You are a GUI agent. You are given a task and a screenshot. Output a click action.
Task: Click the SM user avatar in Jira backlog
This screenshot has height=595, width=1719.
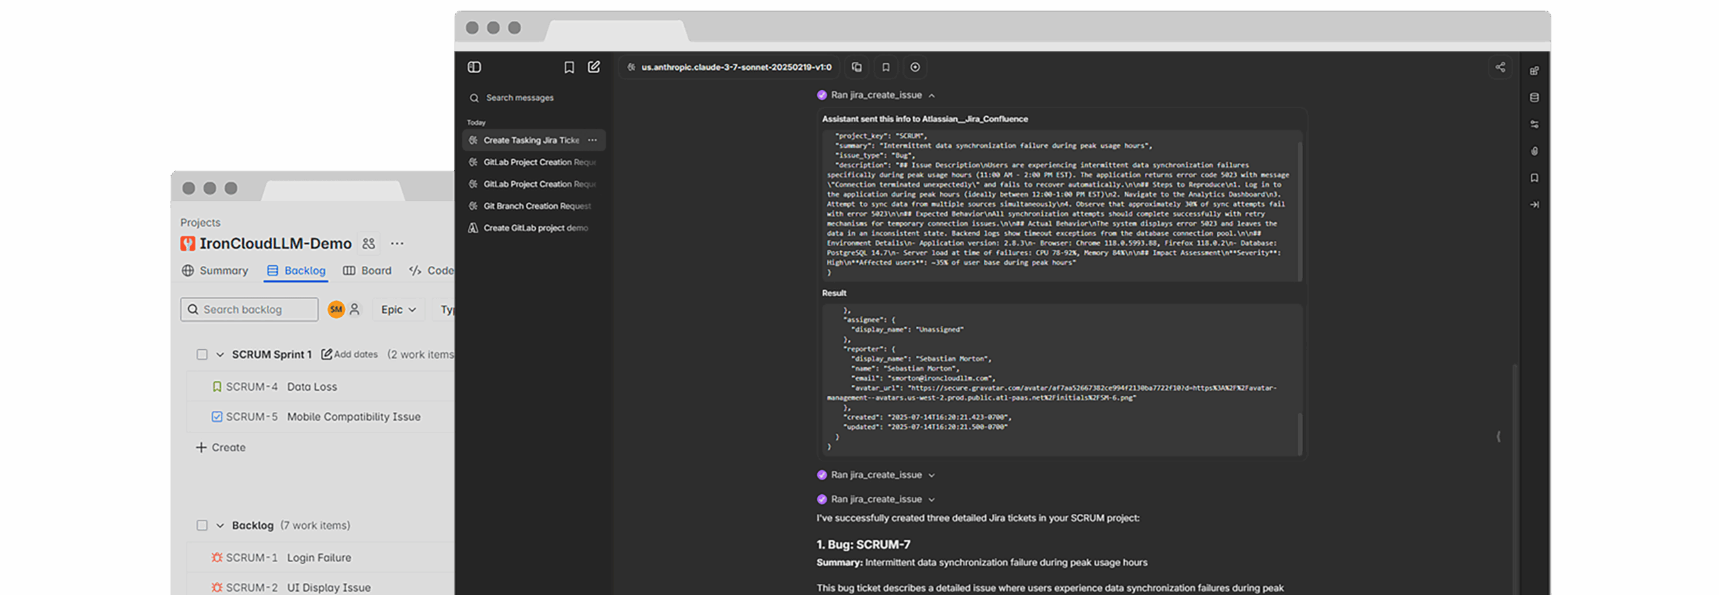click(336, 310)
